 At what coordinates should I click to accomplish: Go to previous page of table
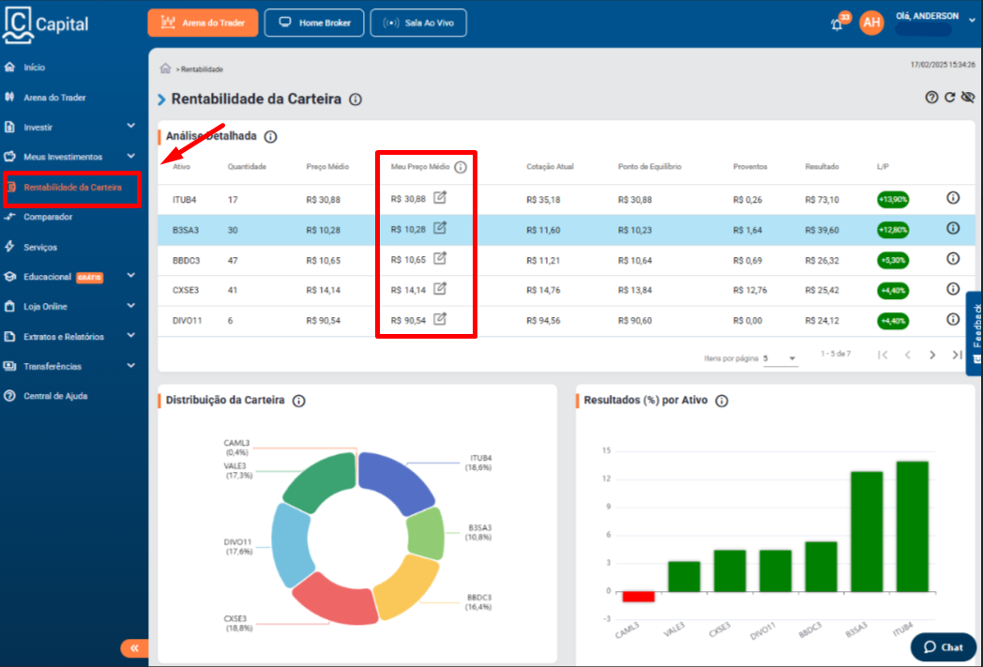[x=908, y=355]
